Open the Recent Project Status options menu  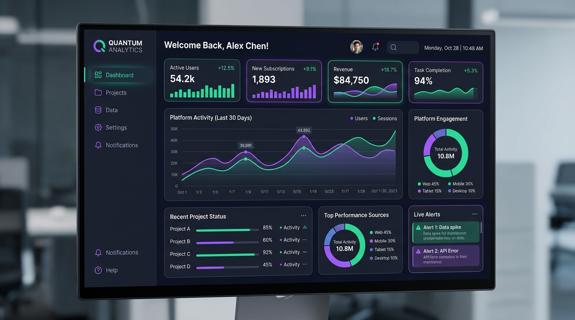click(x=303, y=216)
